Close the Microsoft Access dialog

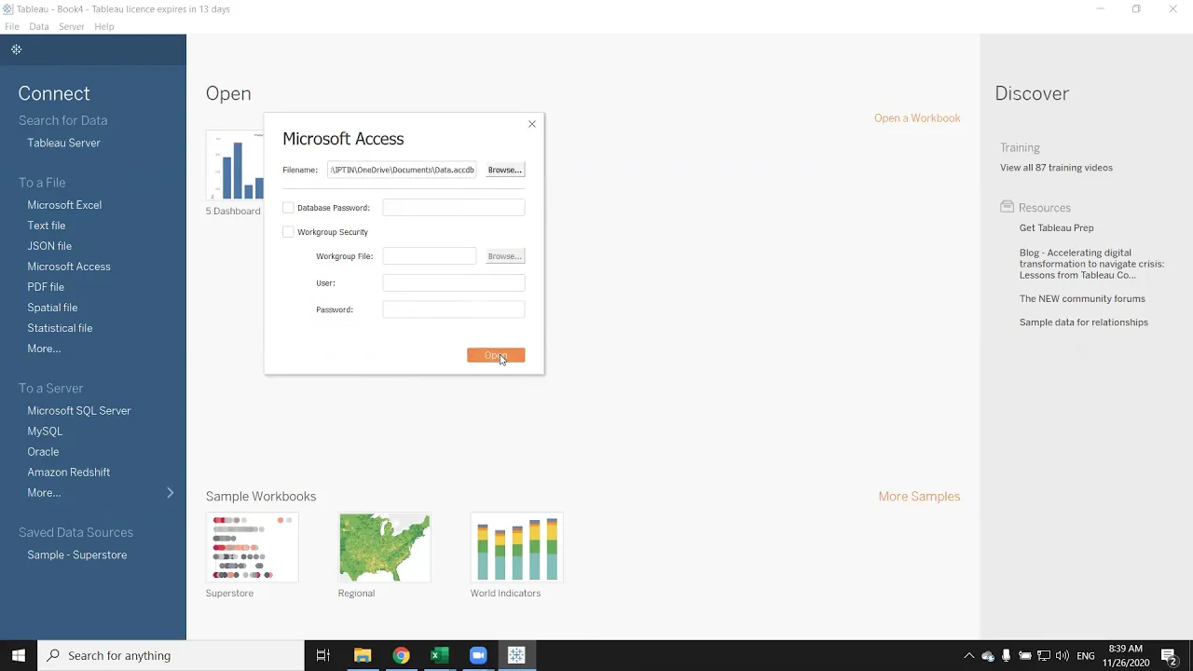(532, 124)
